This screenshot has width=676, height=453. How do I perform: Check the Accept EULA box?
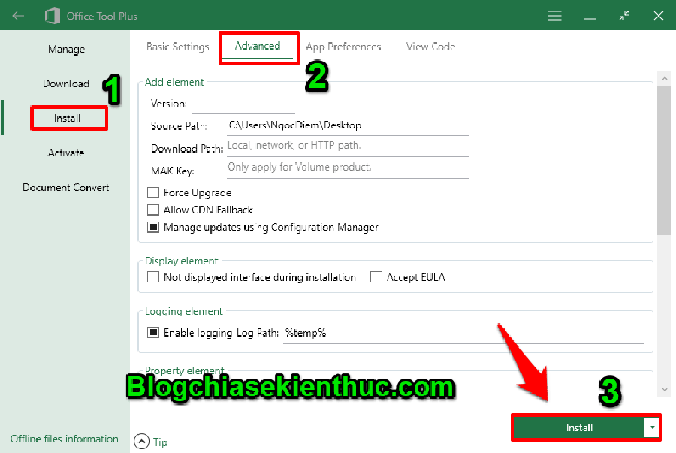pyautogui.click(x=376, y=276)
